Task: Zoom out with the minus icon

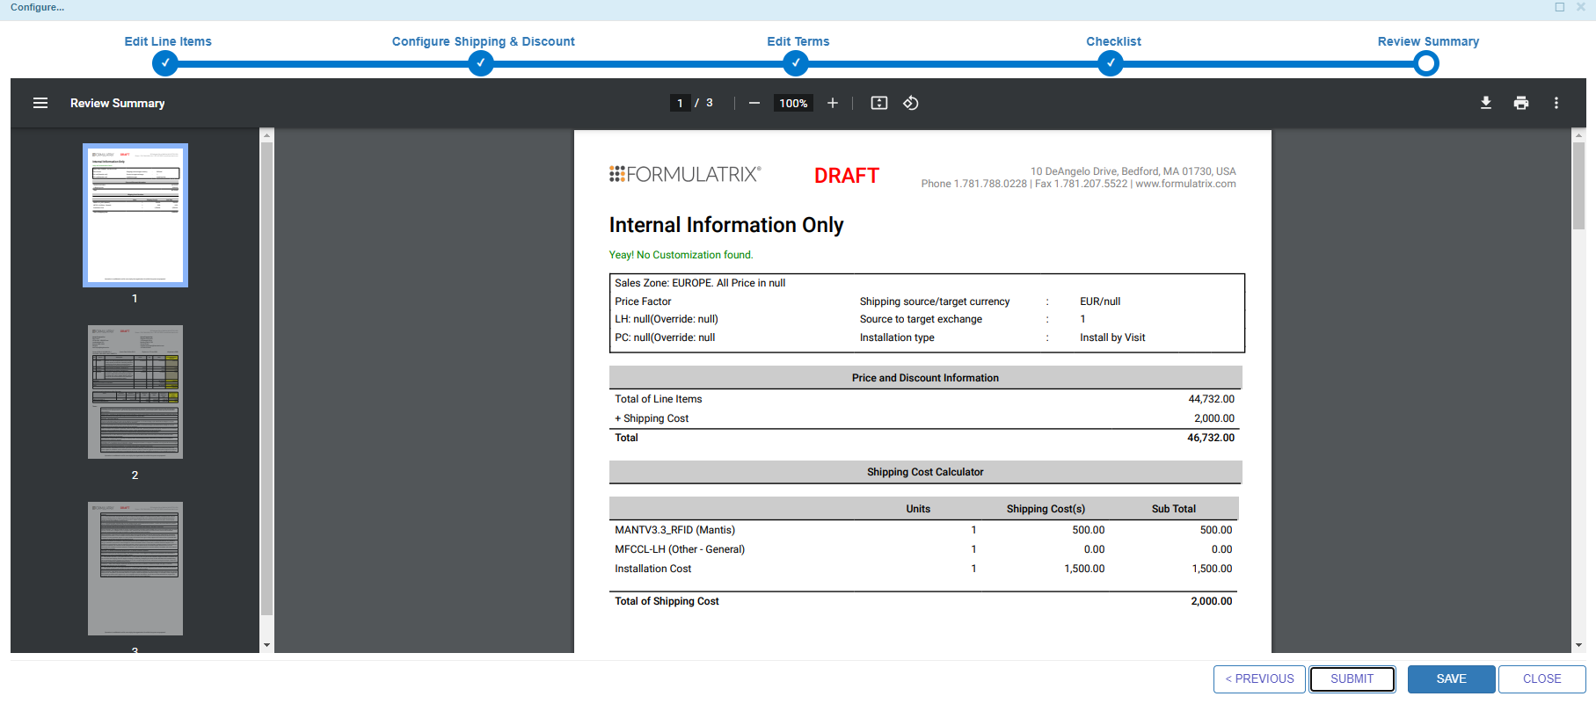Action: 754,103
